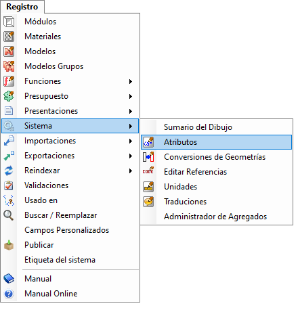The image size is (298, 312).
Task: Click the Modelos Grupos double M icon
Action: pyautogui.click(x=9, y=66)
